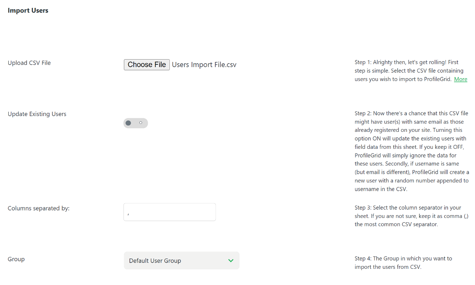The height and width of the screenshot is (285, 475).
Task: Open the More link in Step 1
Action: click(460, 79)
